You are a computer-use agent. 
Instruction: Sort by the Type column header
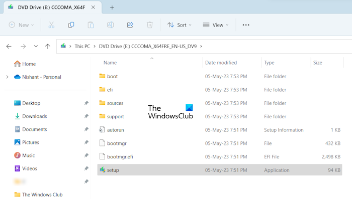pos(269,63)
